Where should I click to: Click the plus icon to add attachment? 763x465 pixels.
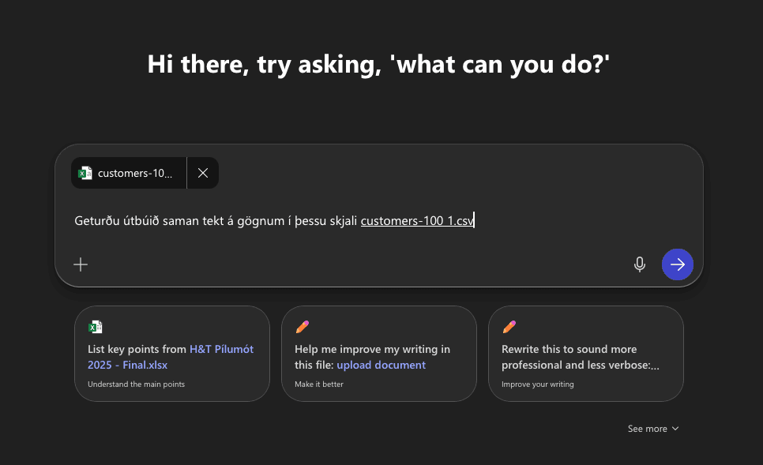pyautogui.click(x=81, y=264)
